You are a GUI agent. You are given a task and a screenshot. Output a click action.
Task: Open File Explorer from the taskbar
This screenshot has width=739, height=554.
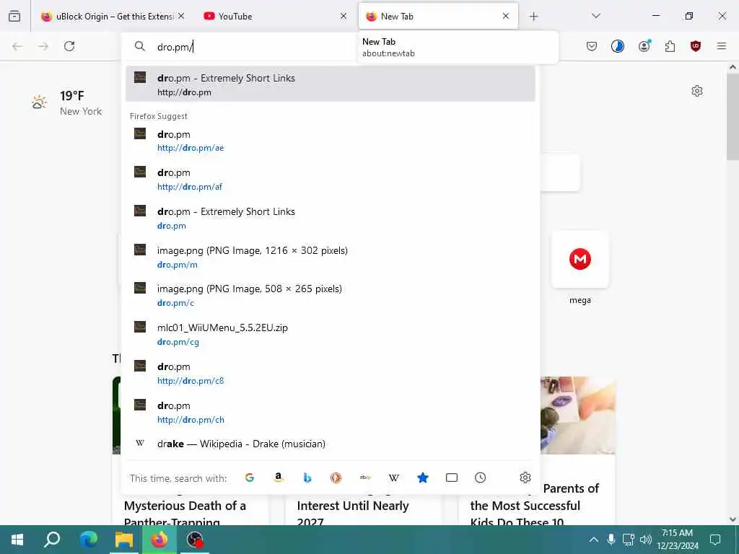click(124, 540)
